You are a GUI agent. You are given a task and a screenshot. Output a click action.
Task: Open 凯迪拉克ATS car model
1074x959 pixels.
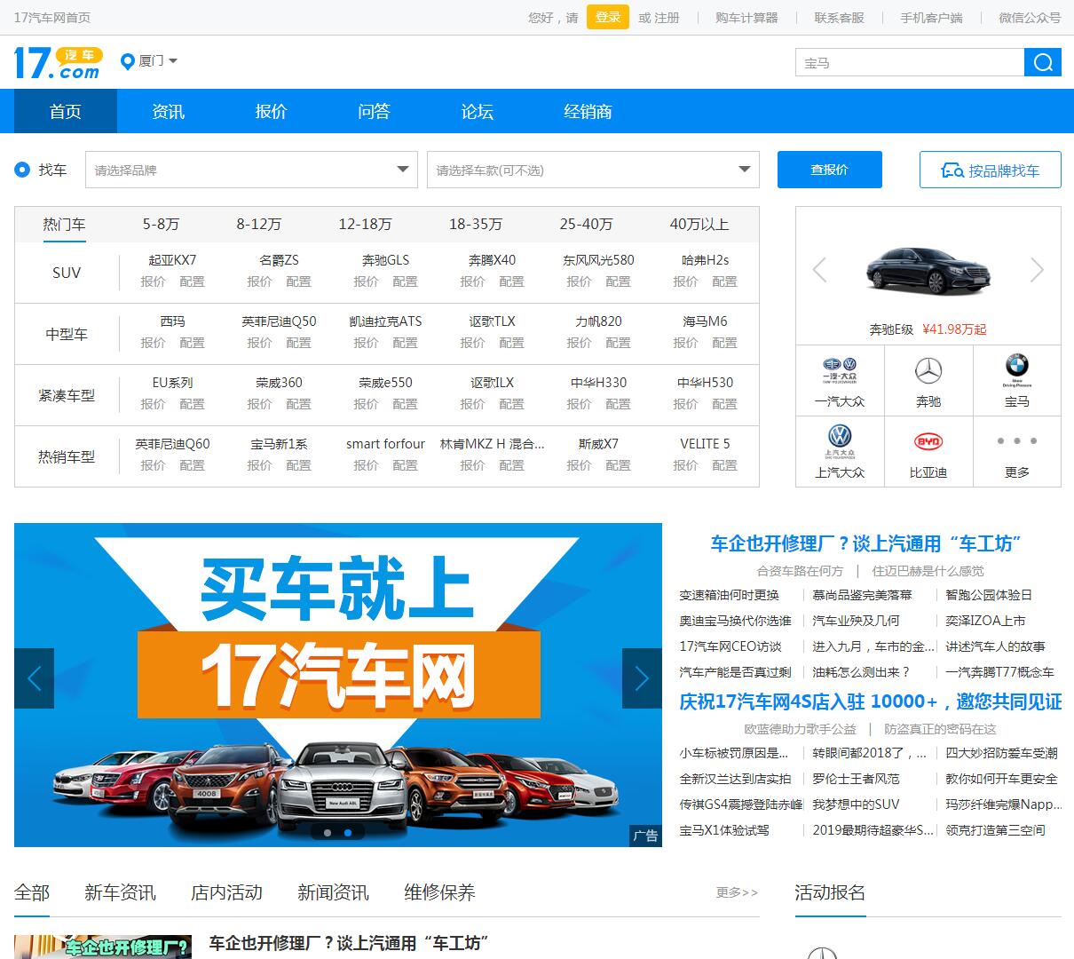click(385, 321)
